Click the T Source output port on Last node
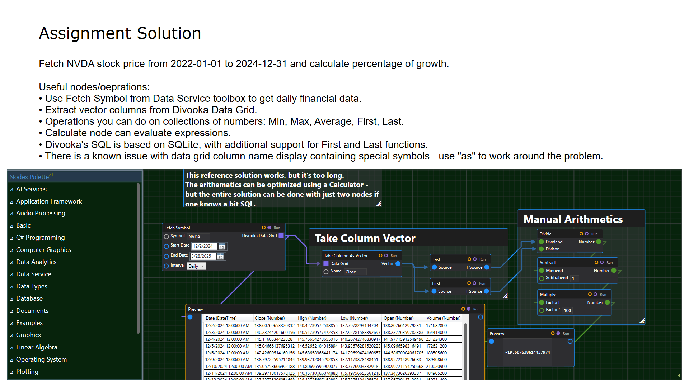The height and width of the screenshot is (387, 689). (487, 267)
